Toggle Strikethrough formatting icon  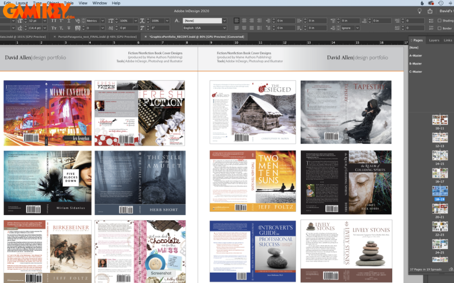[69, 28]
